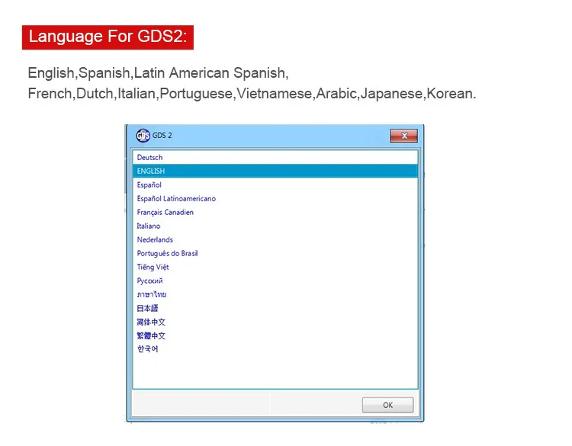Viewport: 572px width, 446px height.
Task: Choose Español in the language list
Action: [275, 185]
